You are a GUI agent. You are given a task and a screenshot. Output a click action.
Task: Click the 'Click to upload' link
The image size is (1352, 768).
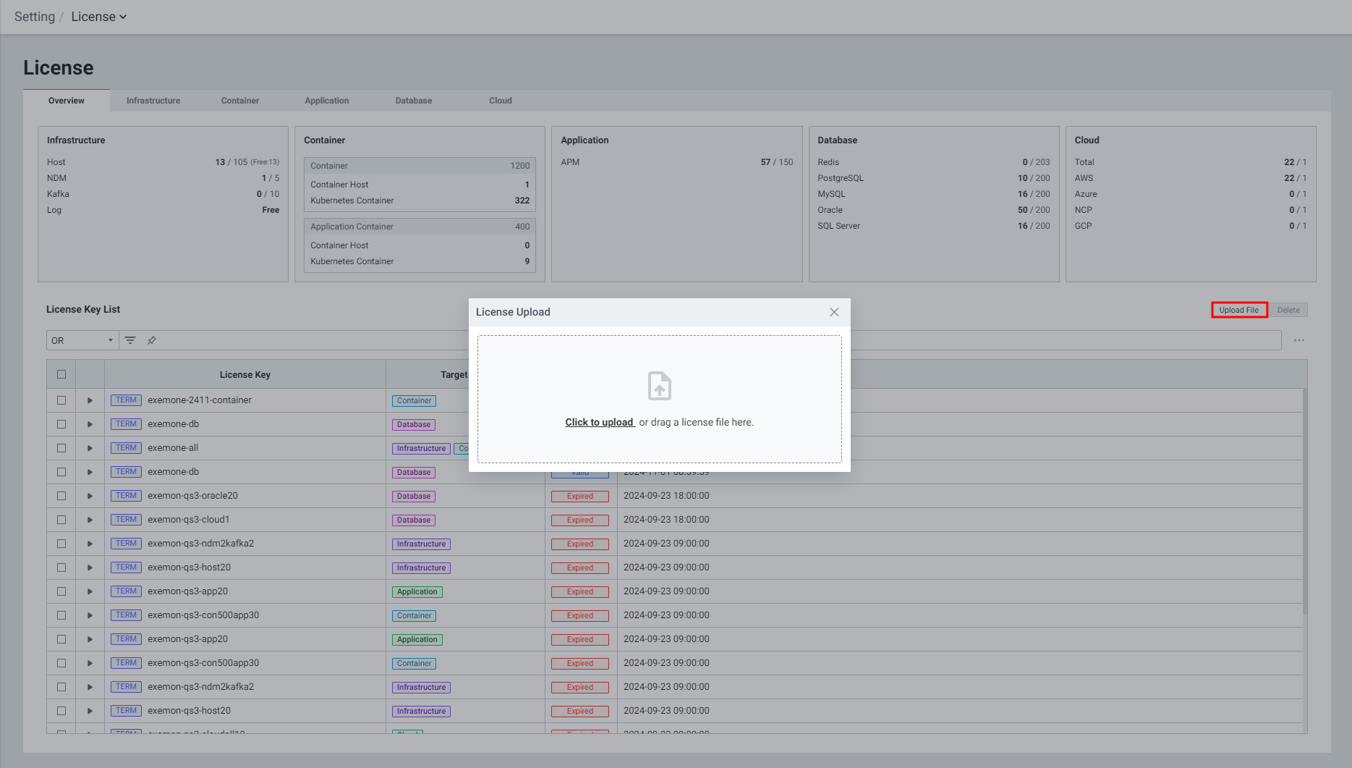click(599, 422)
